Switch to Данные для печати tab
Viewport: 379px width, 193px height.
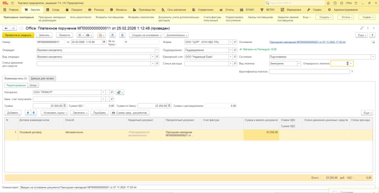tap(43, 79)
